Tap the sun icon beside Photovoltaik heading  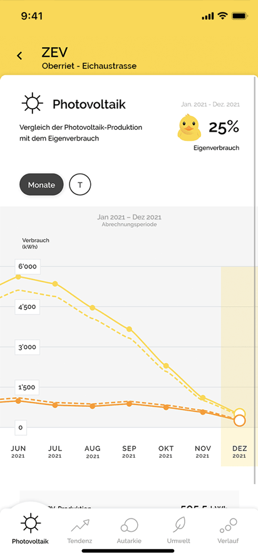click(32, 103)
